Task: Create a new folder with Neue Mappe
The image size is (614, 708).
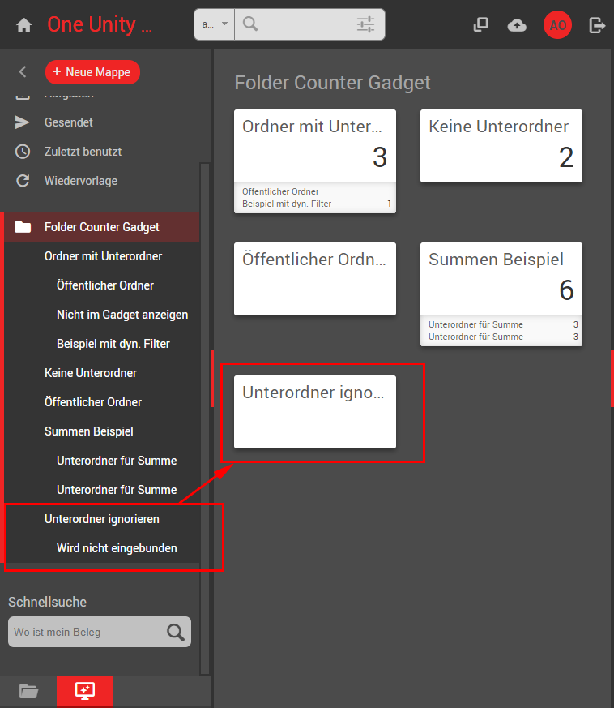Action: coord(92,72)
